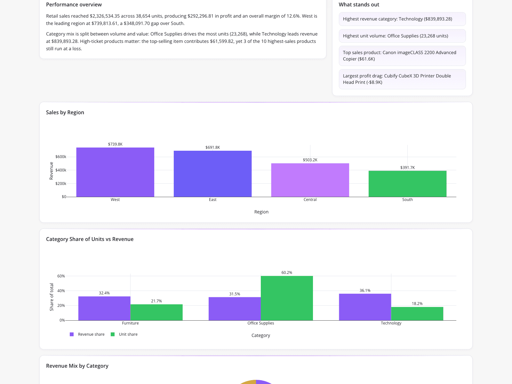Click the $400k y-axis tick

coord(61,170)
